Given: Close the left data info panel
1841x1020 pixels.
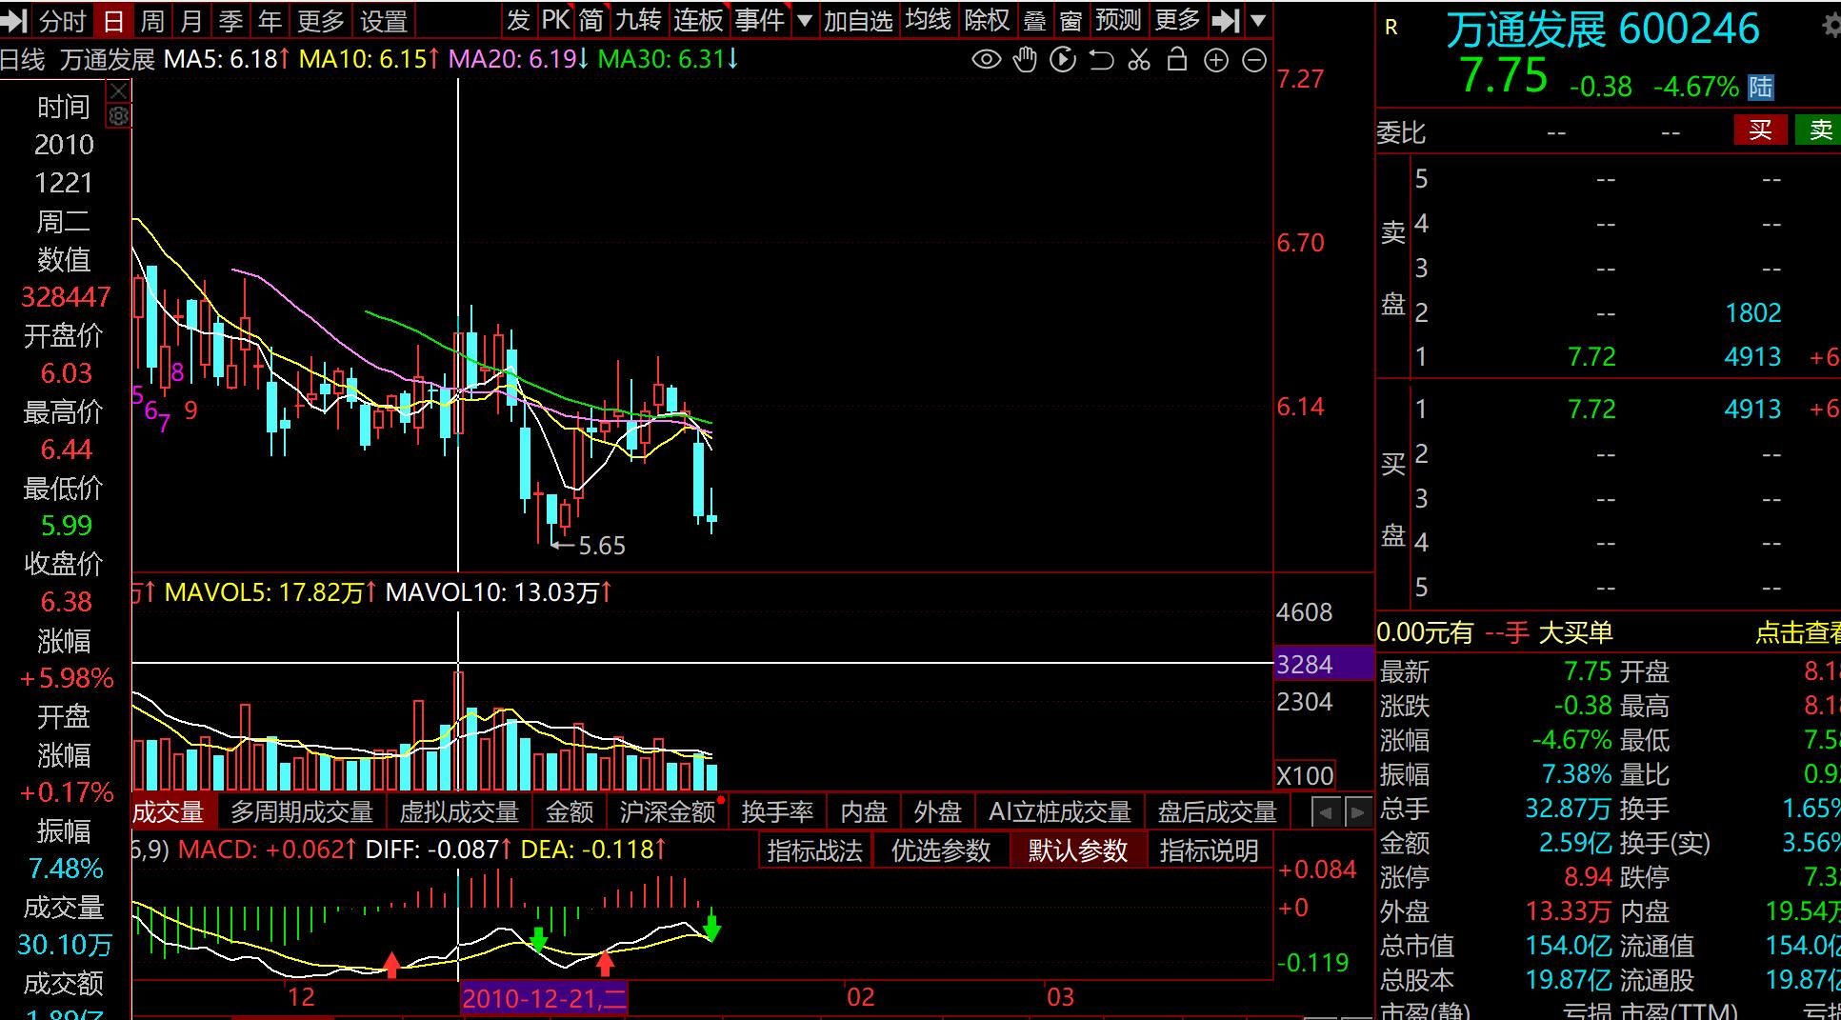Looking at the screenshot, I should (119, 91).
